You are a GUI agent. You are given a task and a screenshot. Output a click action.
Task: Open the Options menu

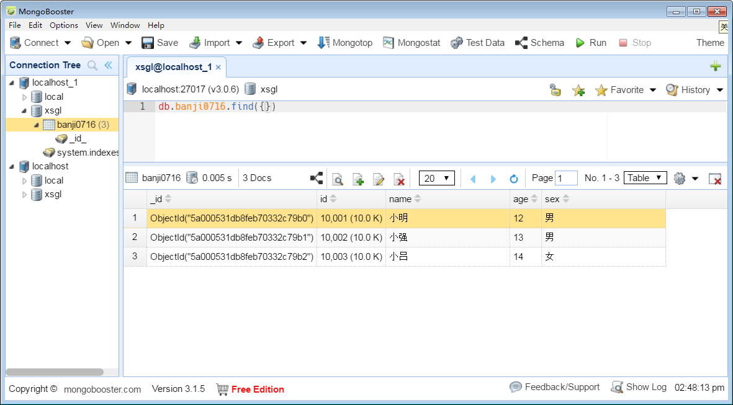(x=63, y=25)
